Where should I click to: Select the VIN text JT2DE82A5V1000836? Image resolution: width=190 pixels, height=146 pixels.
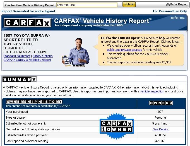coord(18,44)
